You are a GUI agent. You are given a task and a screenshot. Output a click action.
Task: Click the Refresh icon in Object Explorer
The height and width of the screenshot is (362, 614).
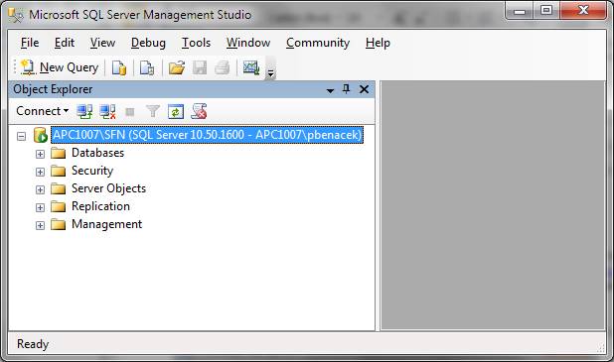pos(176,112)
